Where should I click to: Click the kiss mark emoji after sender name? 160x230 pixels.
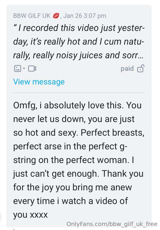(56, 16)
